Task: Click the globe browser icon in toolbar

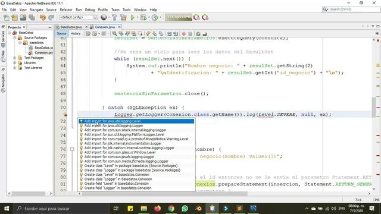Action: pyautogui.click(x=104, y=17)
